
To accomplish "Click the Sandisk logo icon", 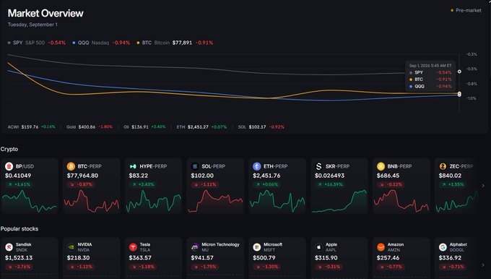I will (9, 247).
